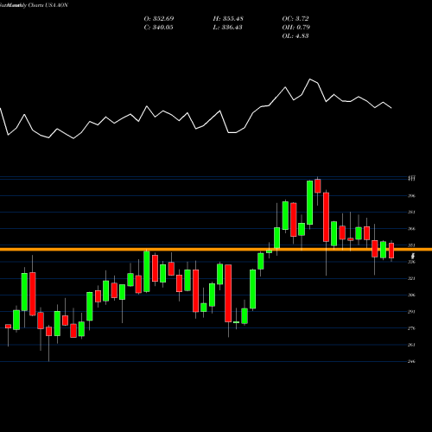Click the 306 price axis label

[411, 295]
